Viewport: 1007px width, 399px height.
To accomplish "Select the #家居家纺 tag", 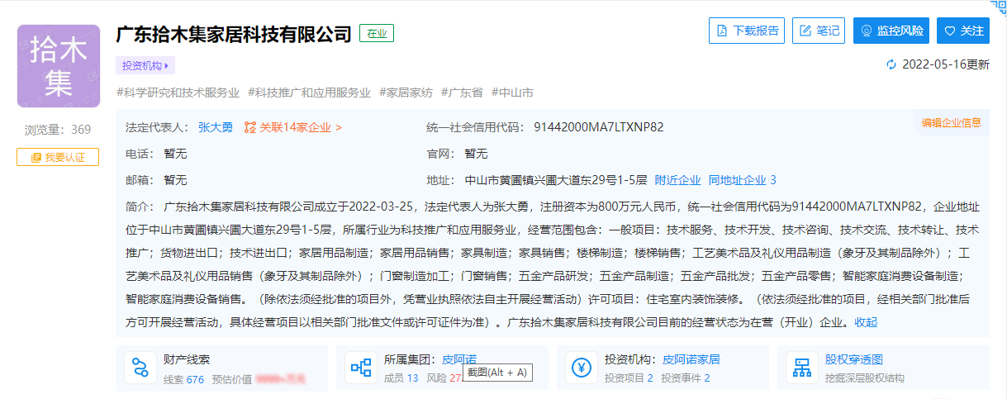I will click(x=406, y=93).
